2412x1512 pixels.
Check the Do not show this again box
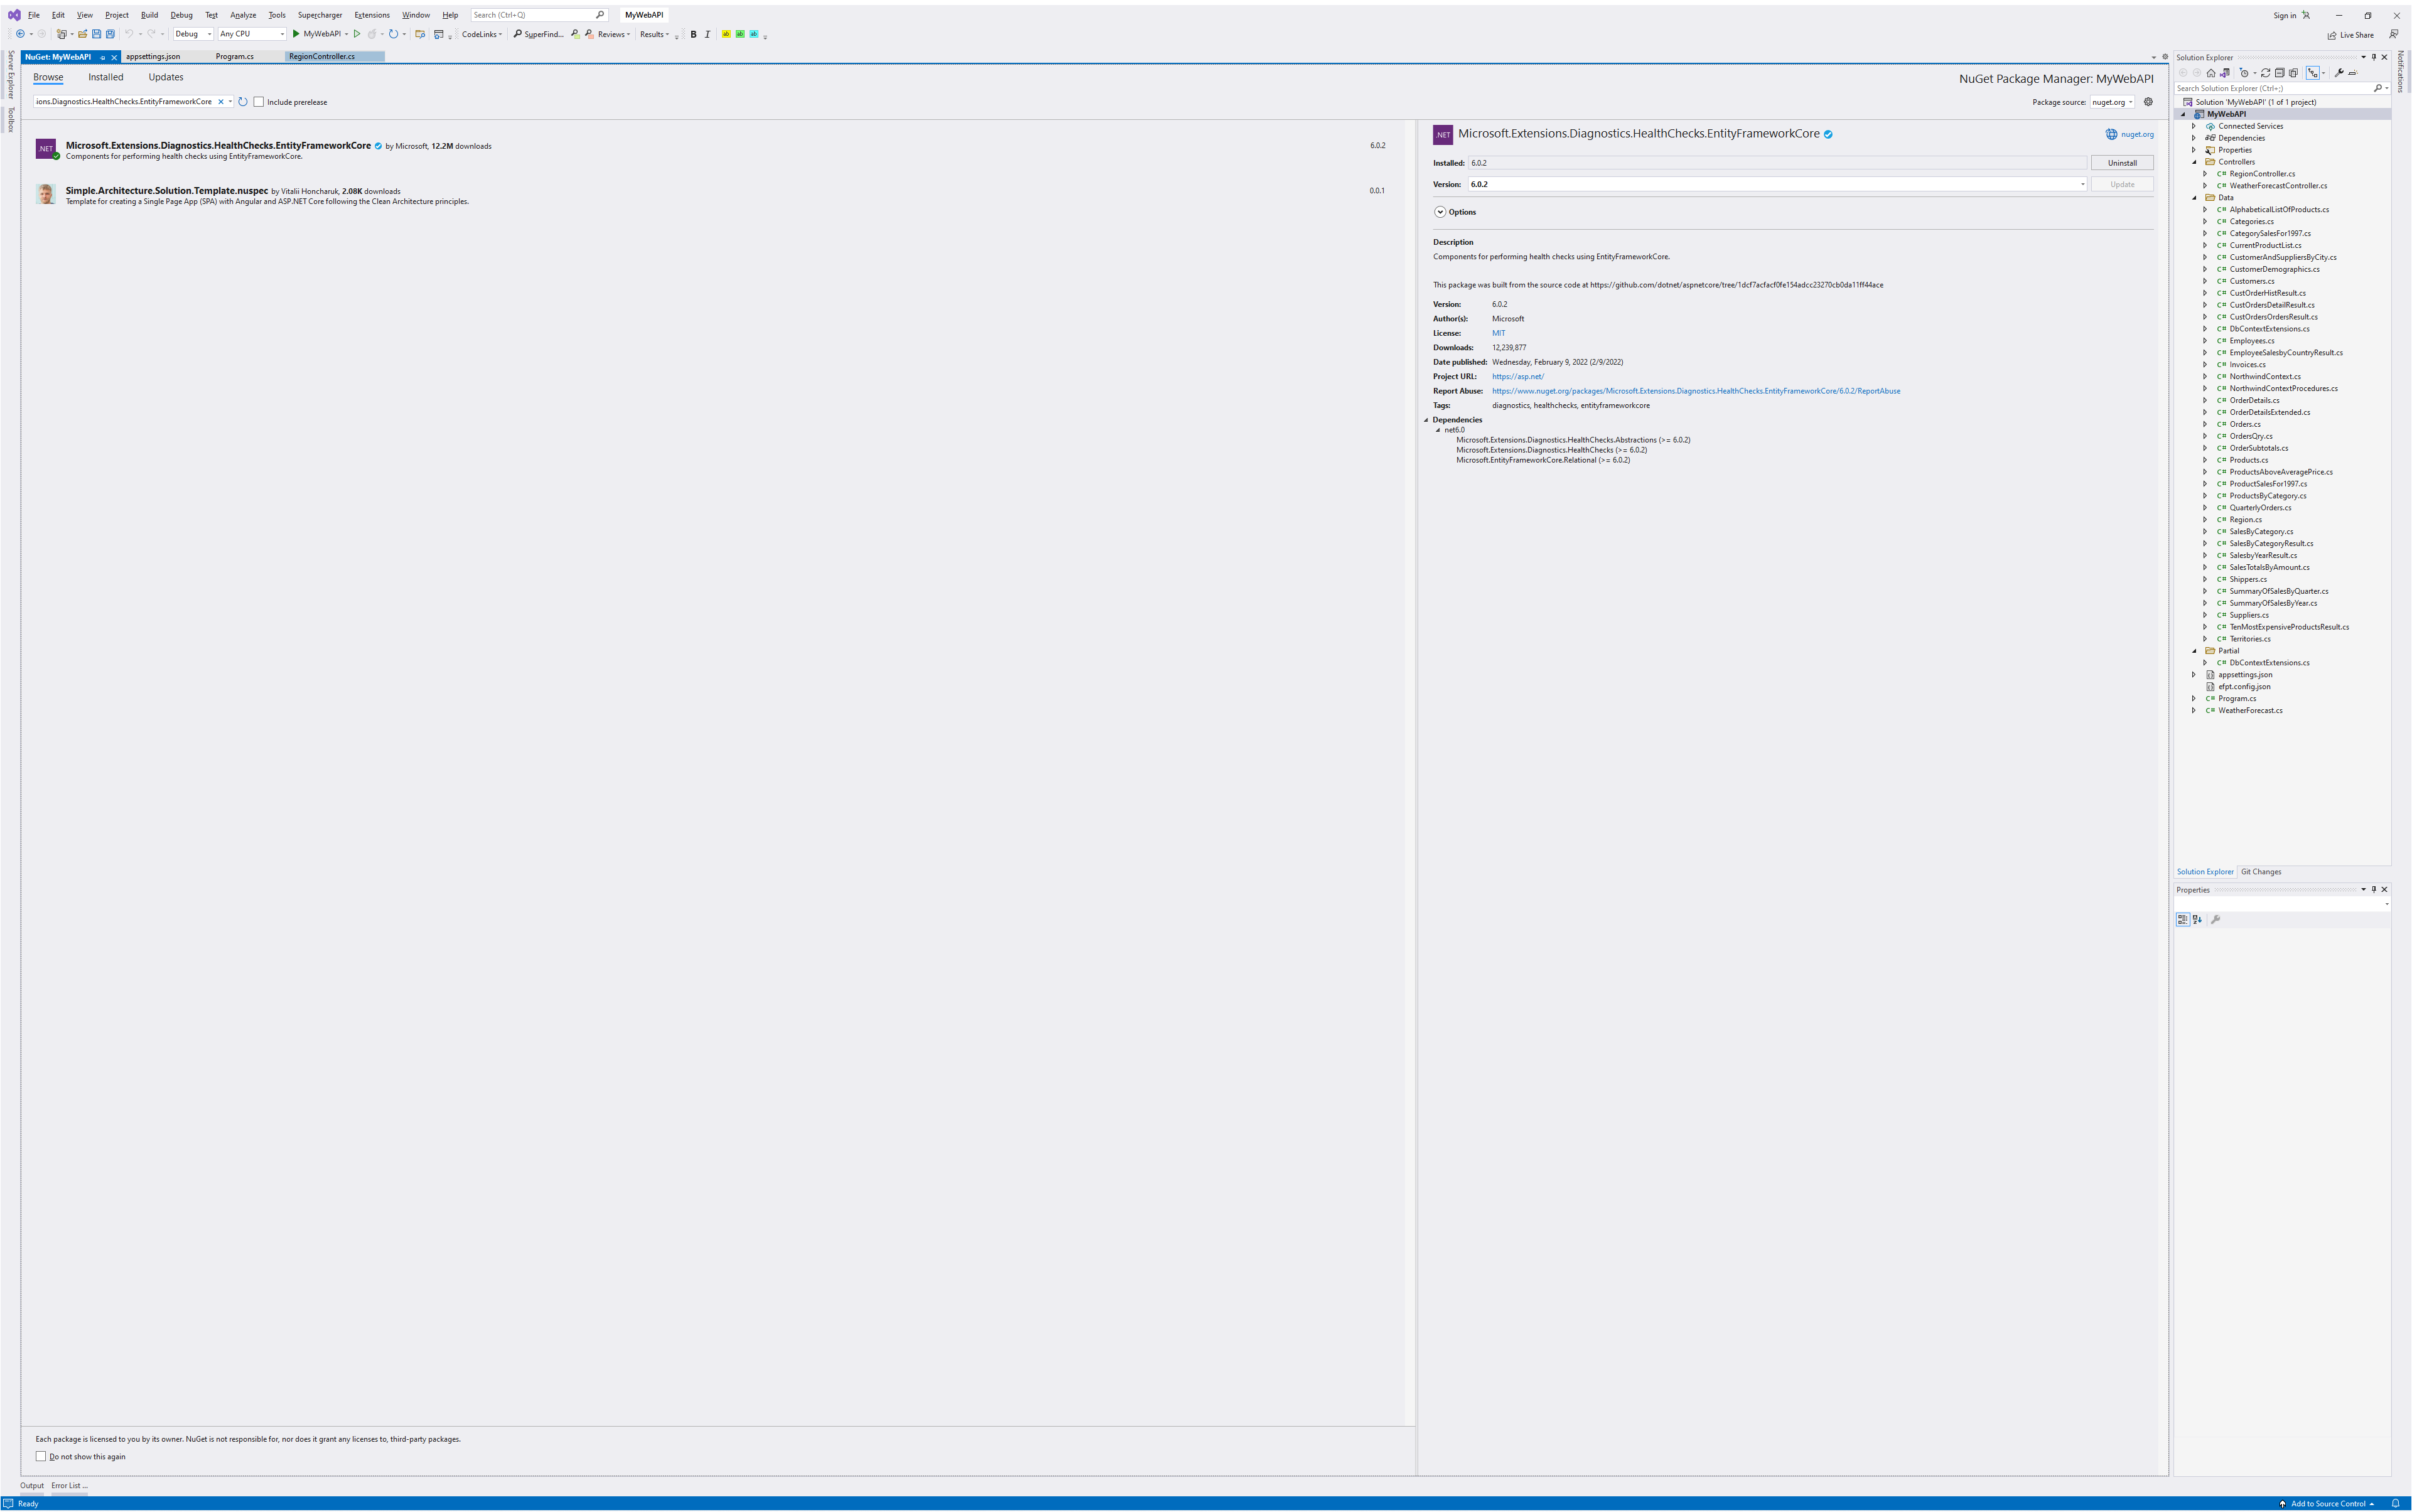(x=41, y=1456)
